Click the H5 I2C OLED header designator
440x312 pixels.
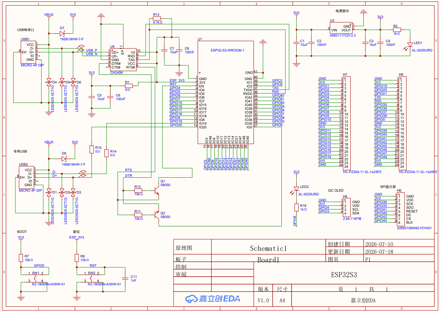pyautogui.click(x=345, y=197)
